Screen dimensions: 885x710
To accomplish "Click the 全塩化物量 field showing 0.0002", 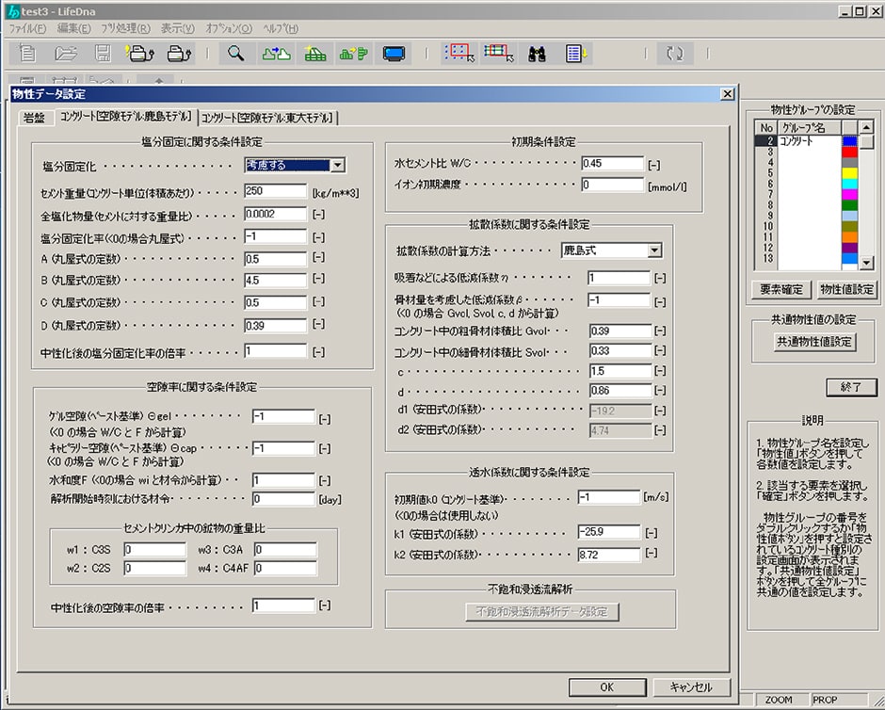I will 276,214.
